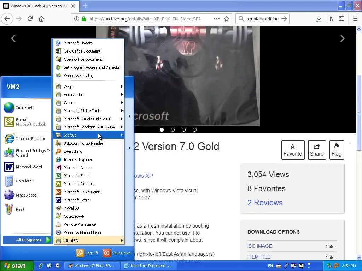Viewport: 362px width, 271px height.
Task: Toggle the sidebar view icon
Action: coord(341,19)
